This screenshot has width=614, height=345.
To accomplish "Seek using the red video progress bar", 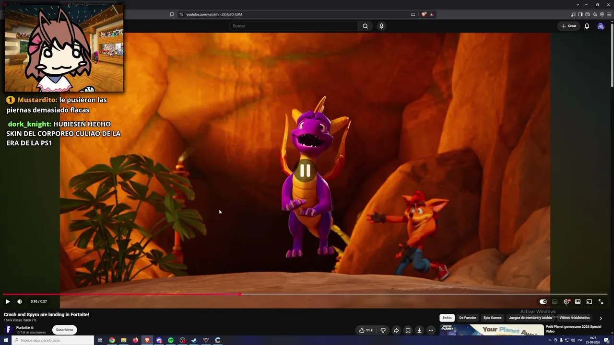I will point(305,294).
